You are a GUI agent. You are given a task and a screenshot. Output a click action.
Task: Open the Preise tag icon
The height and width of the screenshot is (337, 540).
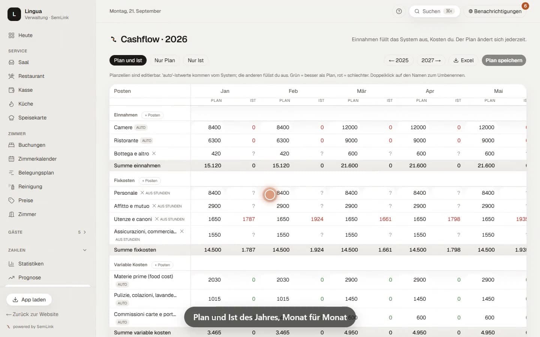(11, 200)
